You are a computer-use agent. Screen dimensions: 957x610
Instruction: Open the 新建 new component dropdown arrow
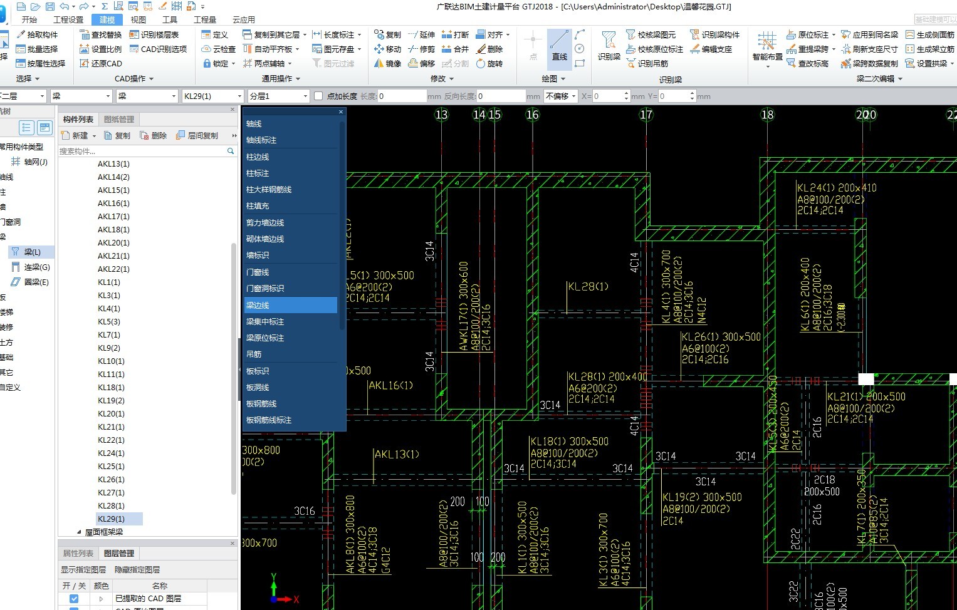tap(94, 135)
